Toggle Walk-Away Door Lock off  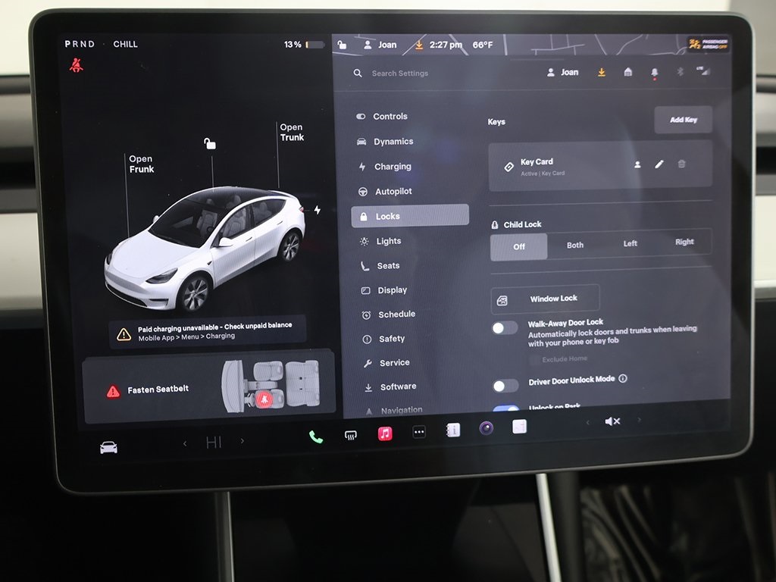[x=504, y=327]
